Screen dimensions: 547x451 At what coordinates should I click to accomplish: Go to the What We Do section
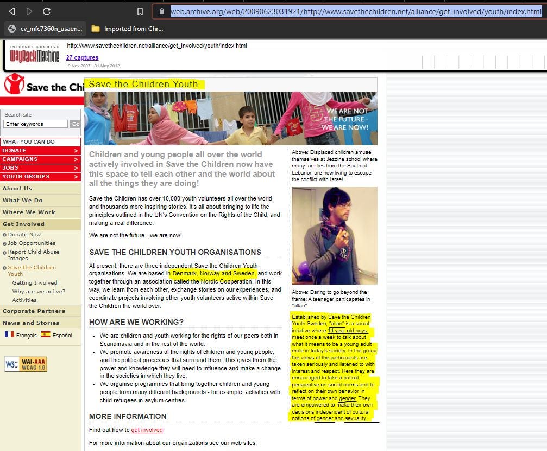[x=40, y=201]
